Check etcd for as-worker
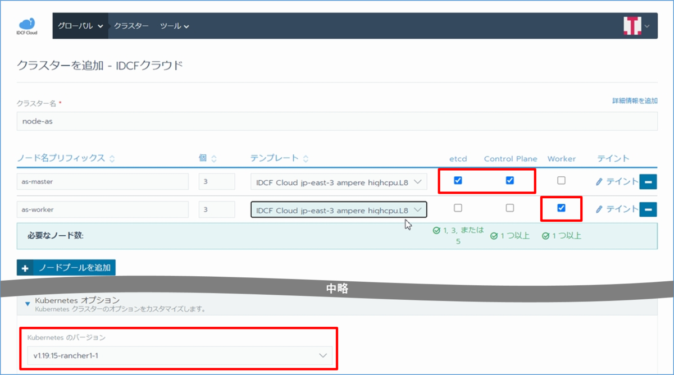 [458, 208]
